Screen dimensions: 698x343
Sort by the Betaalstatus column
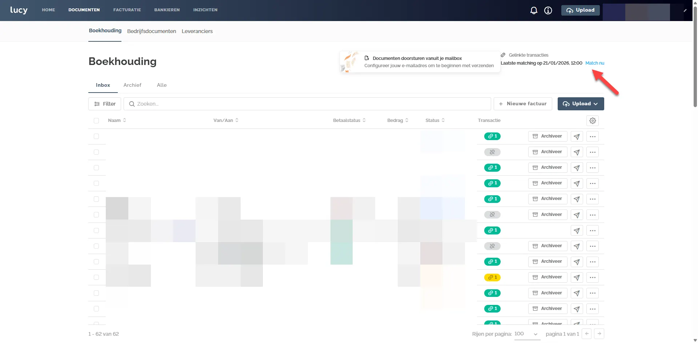[349, 121]
